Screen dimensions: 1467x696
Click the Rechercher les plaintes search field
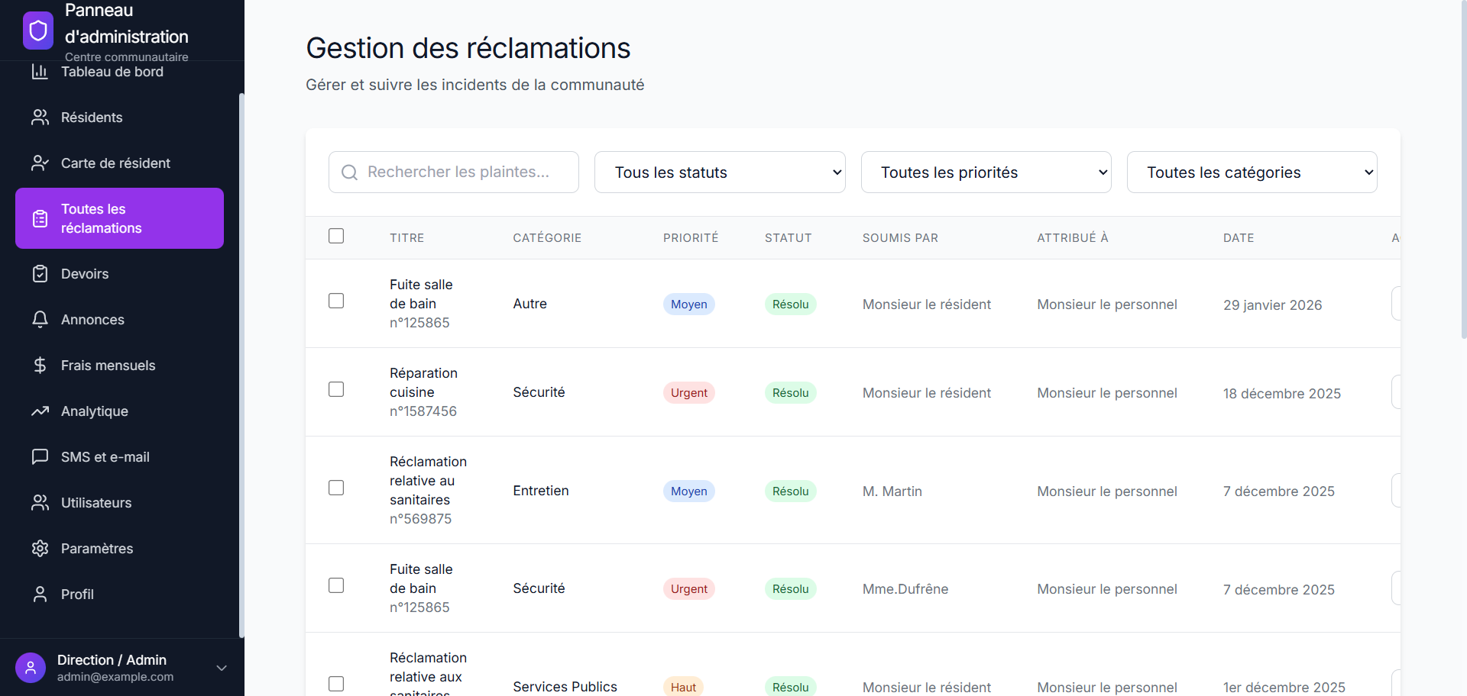click(453, 172)
